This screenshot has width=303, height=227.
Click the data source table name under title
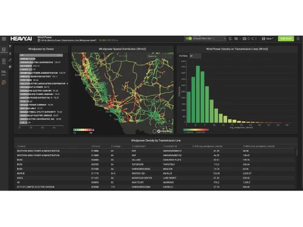pos(68,41)
